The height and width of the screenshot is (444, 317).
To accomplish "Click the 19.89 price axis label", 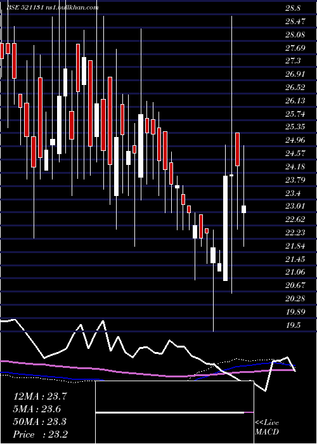I will 295,312.
